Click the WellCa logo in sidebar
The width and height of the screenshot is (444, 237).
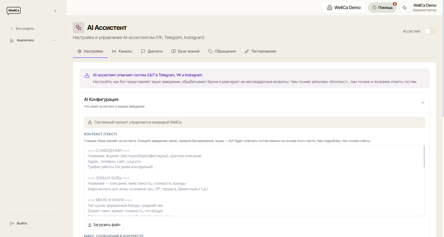14,11
